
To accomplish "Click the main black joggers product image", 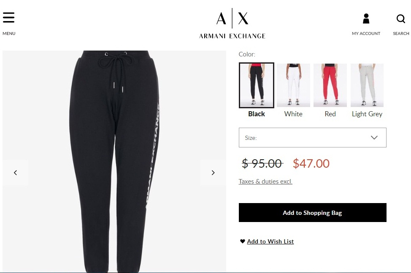I will (114, 161).
